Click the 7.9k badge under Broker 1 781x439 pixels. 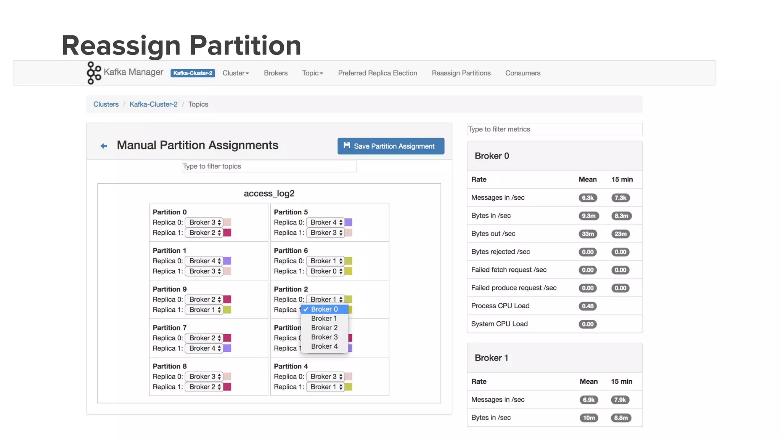(x=620, y=400)
